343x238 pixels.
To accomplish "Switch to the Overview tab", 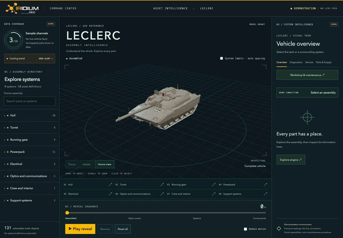I will [282, 62].
